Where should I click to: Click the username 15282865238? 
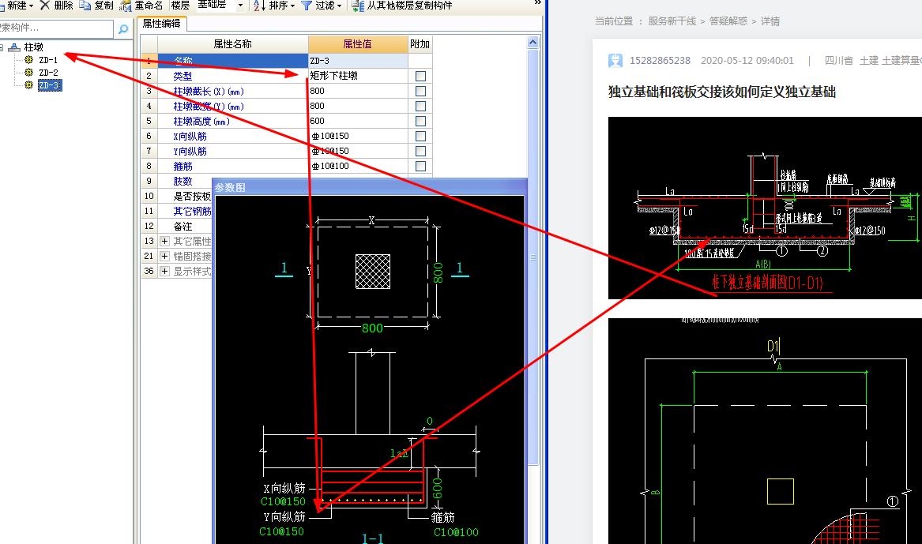click(x=660, y=61)
